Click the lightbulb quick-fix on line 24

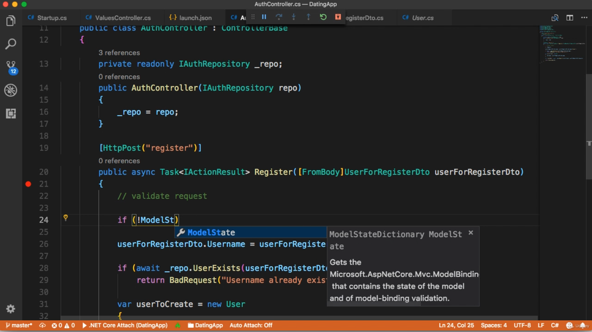[x=66, y=218]
